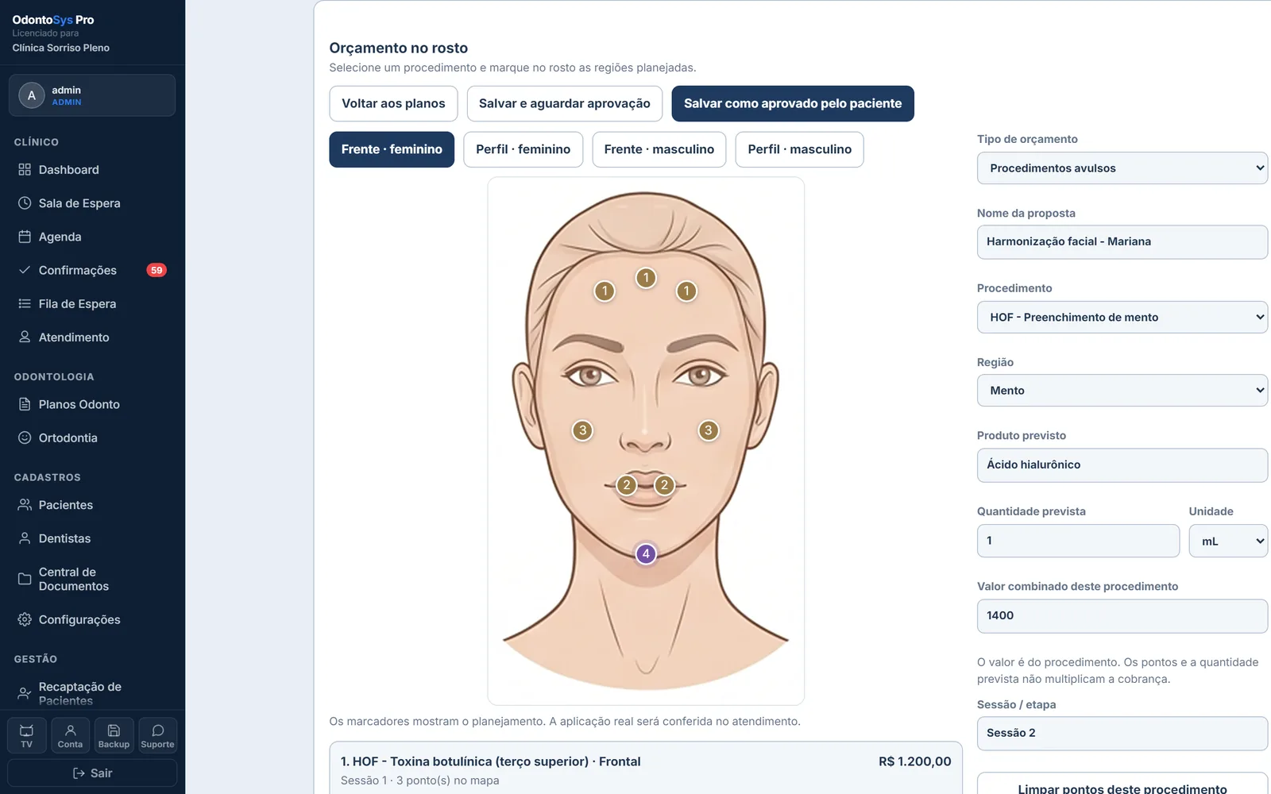
Task: Click the left cheek marker numbered 3
Action: tap(582, 430)
